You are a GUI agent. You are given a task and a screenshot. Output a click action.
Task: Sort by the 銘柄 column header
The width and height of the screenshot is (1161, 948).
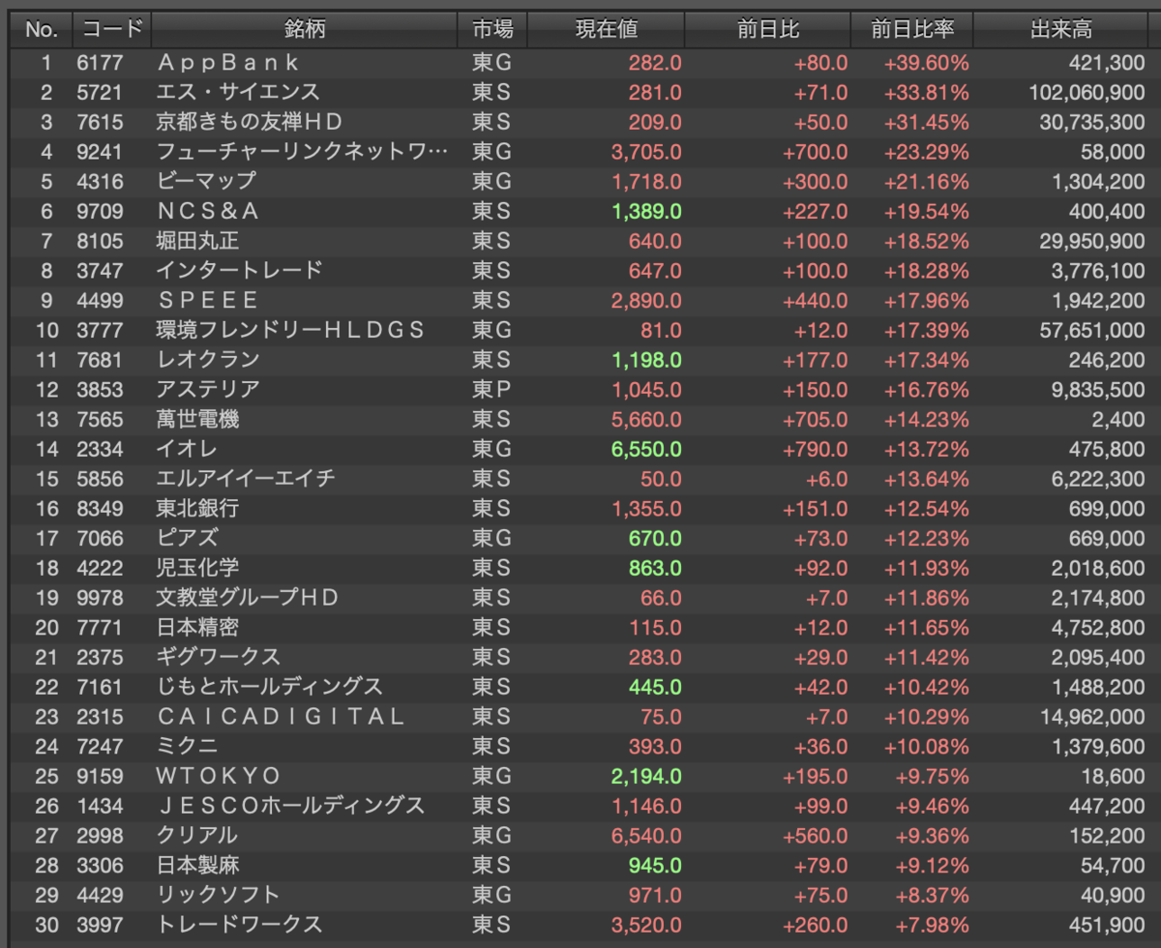coord(305,29)
